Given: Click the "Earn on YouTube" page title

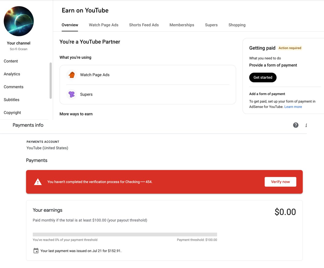Looking at the screenshot, I should [85, 11].
